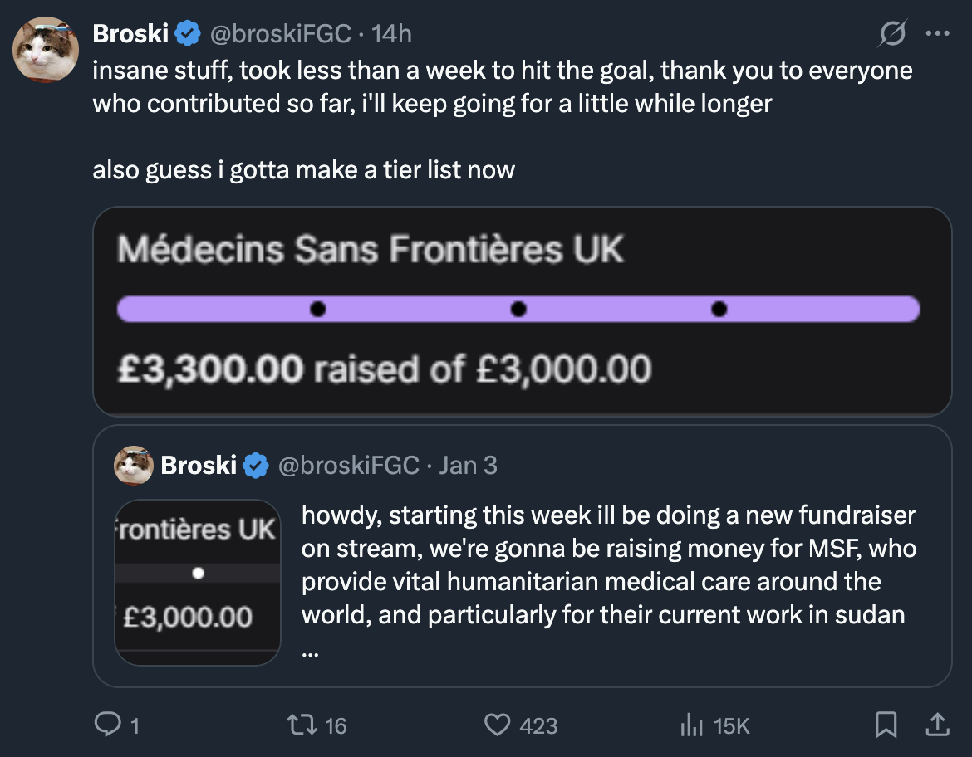Bookmark this tweet

coord(886,725)
